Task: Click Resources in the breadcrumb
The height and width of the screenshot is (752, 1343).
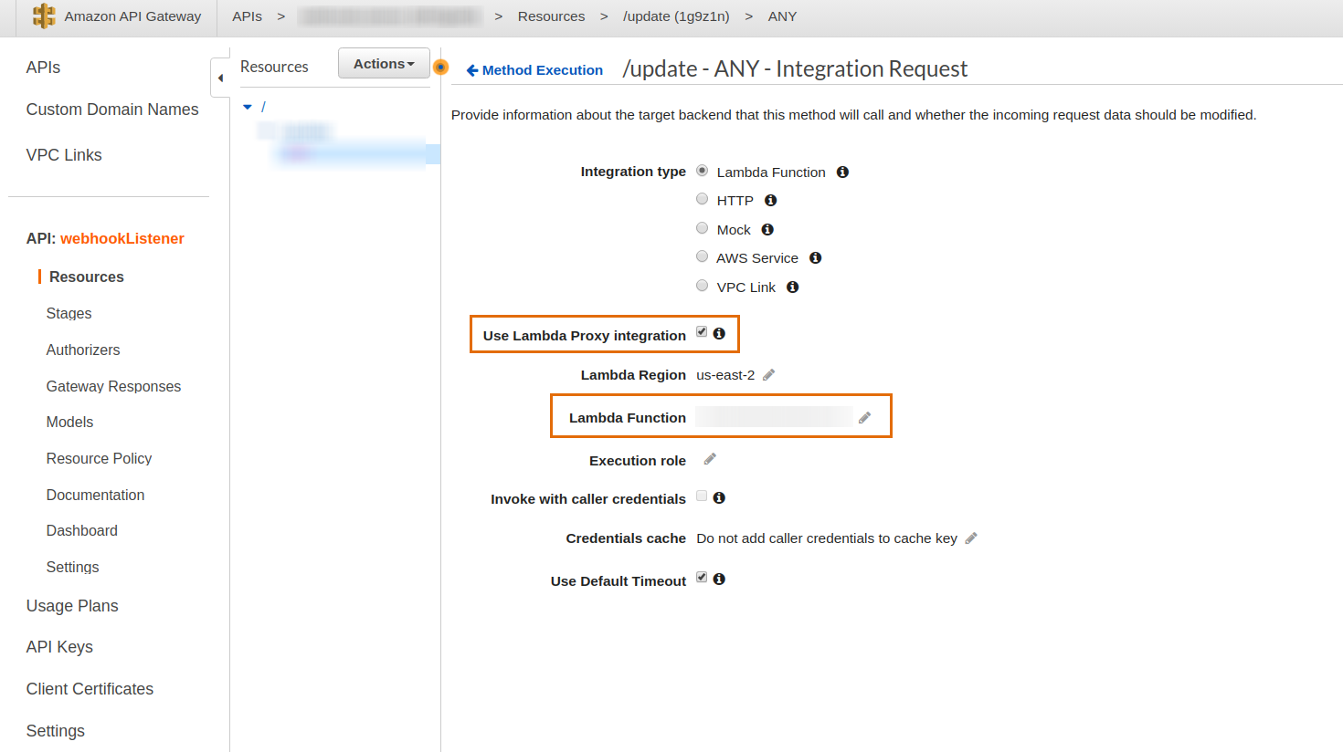Action: click(x=551, y=16)
